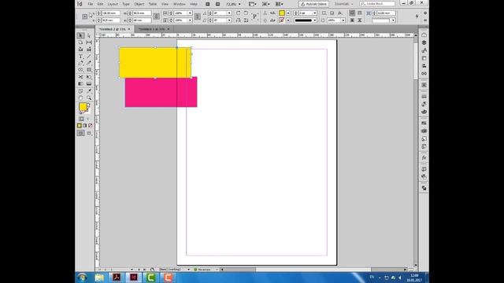This screenshot has width=504, height=283.
Task: Toggle Normal screen mode in toolbox
Action: [x=80, y=133]
